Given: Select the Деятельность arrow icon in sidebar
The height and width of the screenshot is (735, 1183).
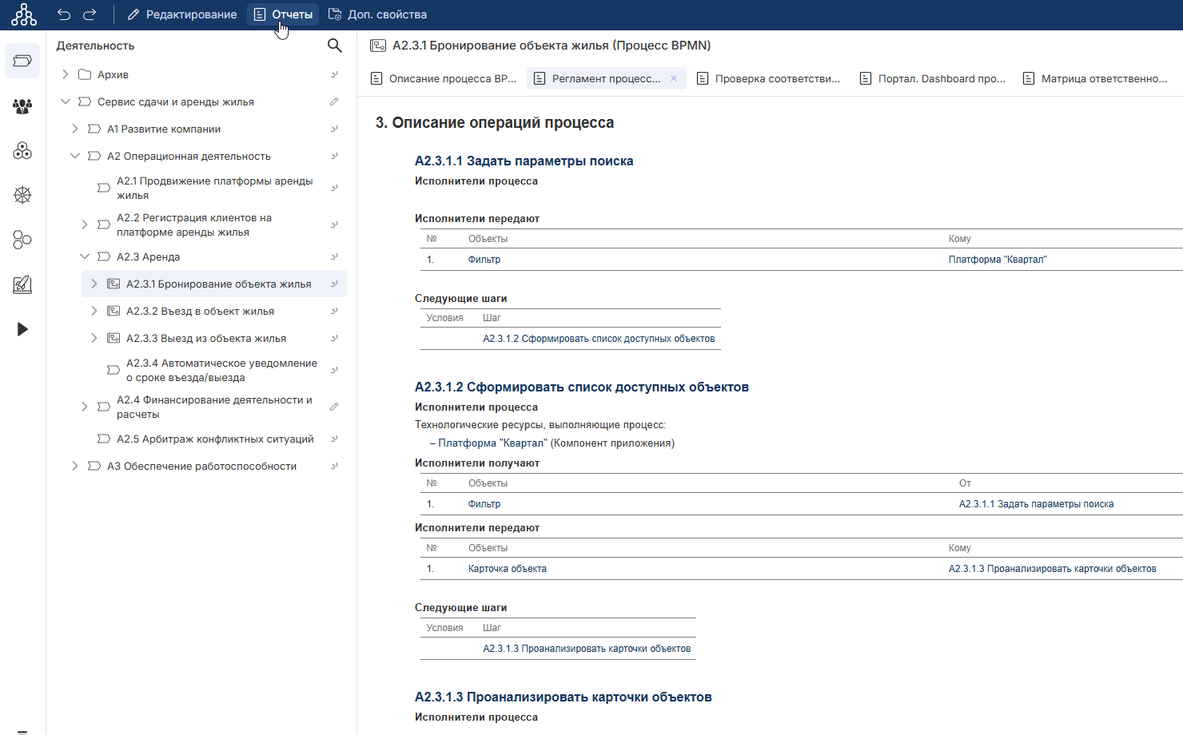Looking at the screenshot, I should (22, 61).
